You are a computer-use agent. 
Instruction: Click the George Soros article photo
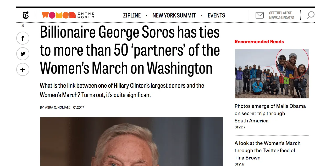click(131, 141)
